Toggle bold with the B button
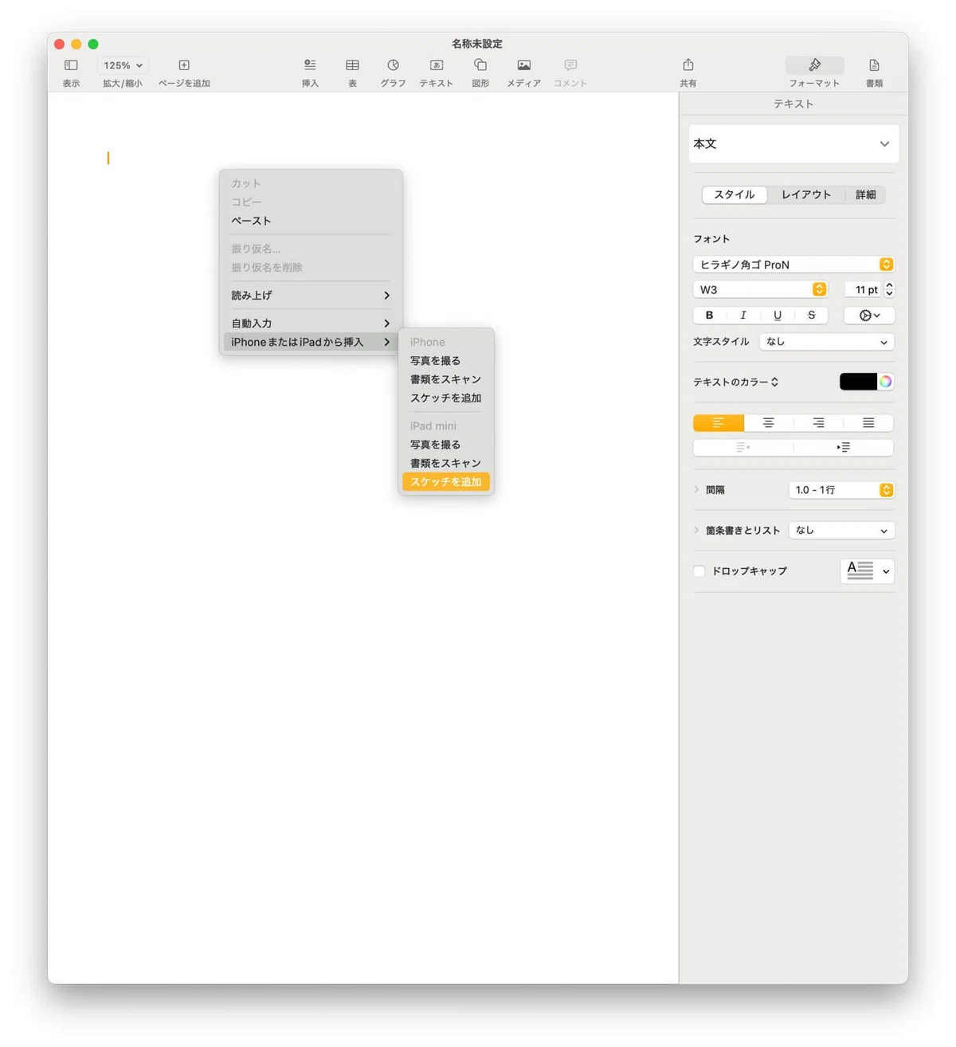The width and height of the screenshot is (956, 1047). point(710,316)
